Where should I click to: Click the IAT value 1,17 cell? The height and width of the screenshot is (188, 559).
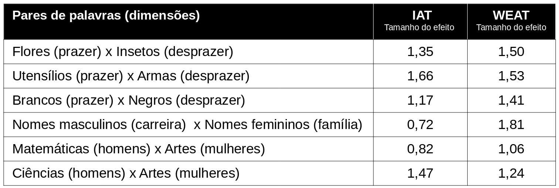point(420,100)
